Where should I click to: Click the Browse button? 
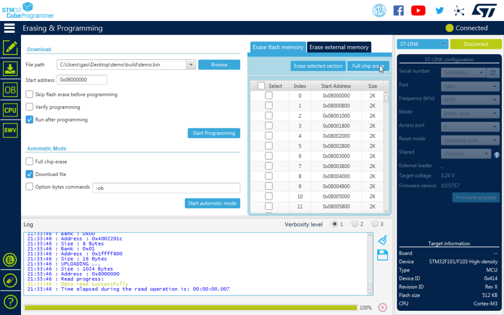(x=219, y=64)
